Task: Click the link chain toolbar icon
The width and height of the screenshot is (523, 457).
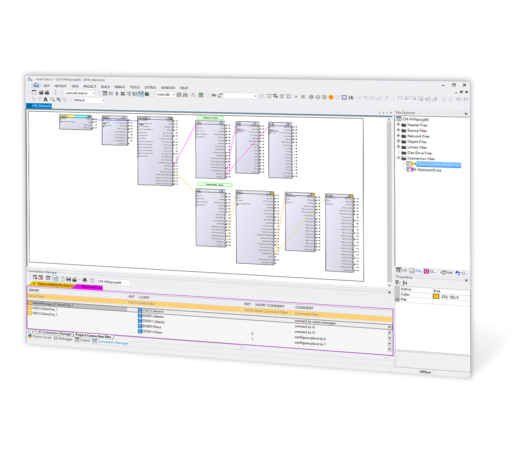Action: click(214, 95)
